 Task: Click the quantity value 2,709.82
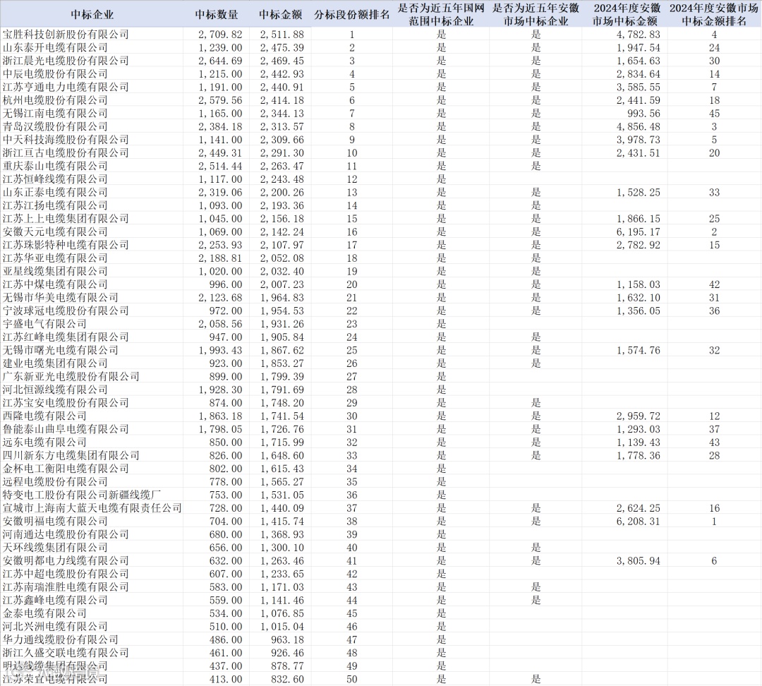click(x=220, y=35)
